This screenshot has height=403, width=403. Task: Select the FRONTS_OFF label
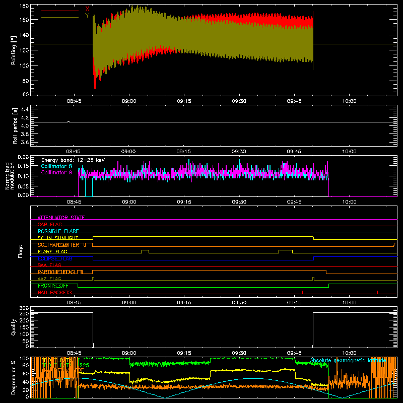(x=53, y=286)
